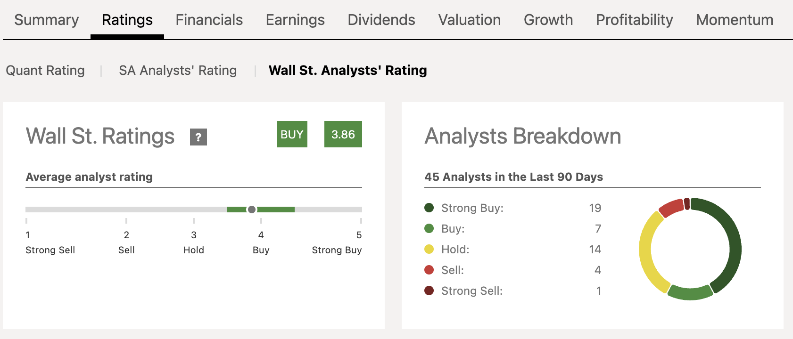Select the Momentum tab
This screenshot has height=339, width=793.
(734, 20)
